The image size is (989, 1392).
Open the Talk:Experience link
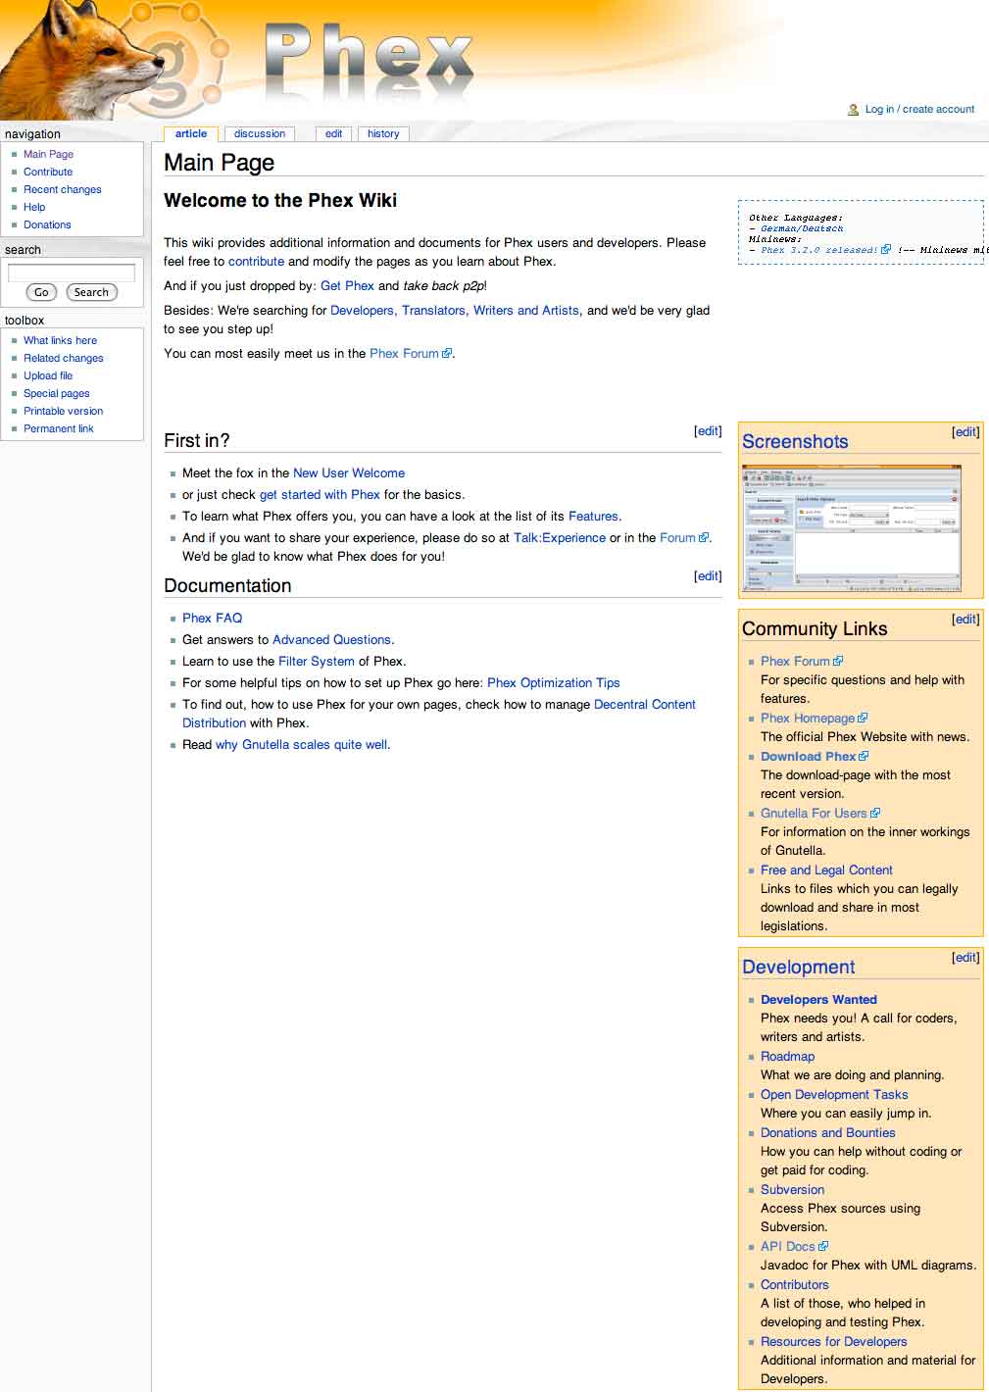click(560, 538)
